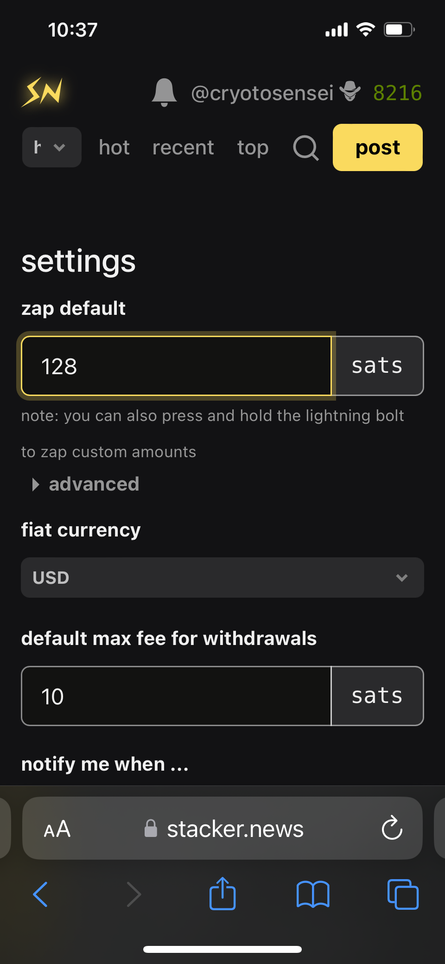This screenshot has height=964, width=445.
Task: Switch to the recent feed
Action: (x=183, y=148)
